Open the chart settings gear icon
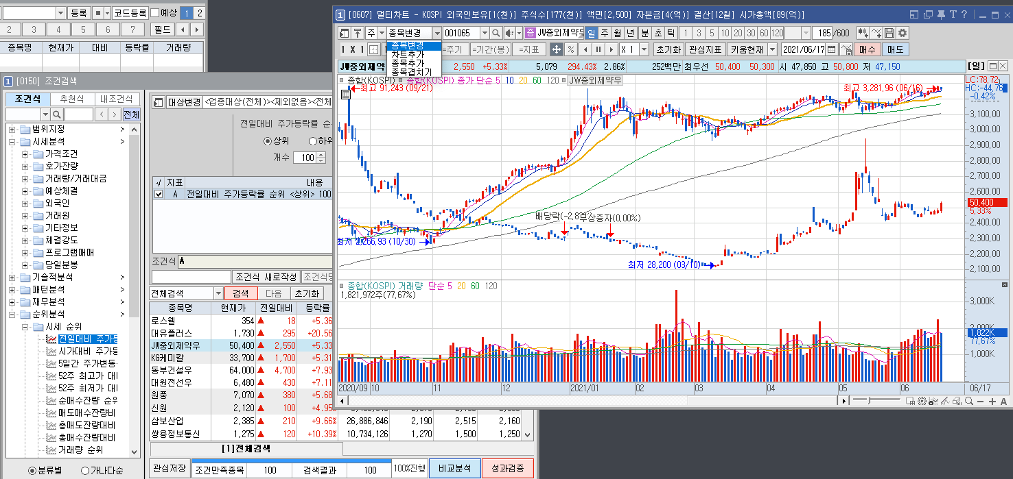The width and height of the screenshot is (1013, 479). pyautogui.click(x=903, y=33)
